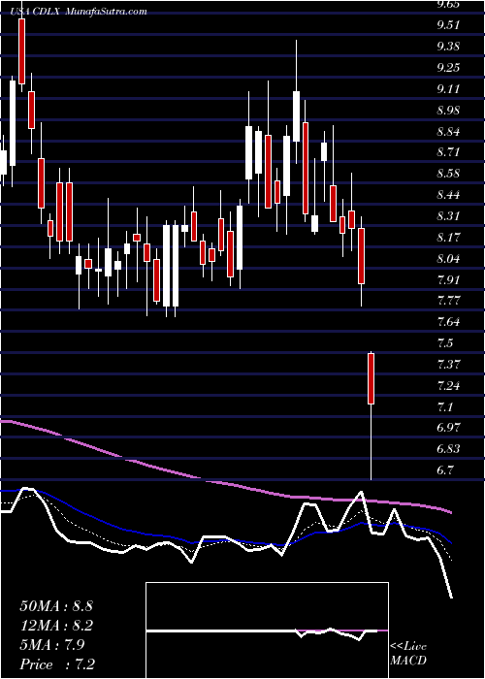Click the 7.77 price axis label

point(449,301)
